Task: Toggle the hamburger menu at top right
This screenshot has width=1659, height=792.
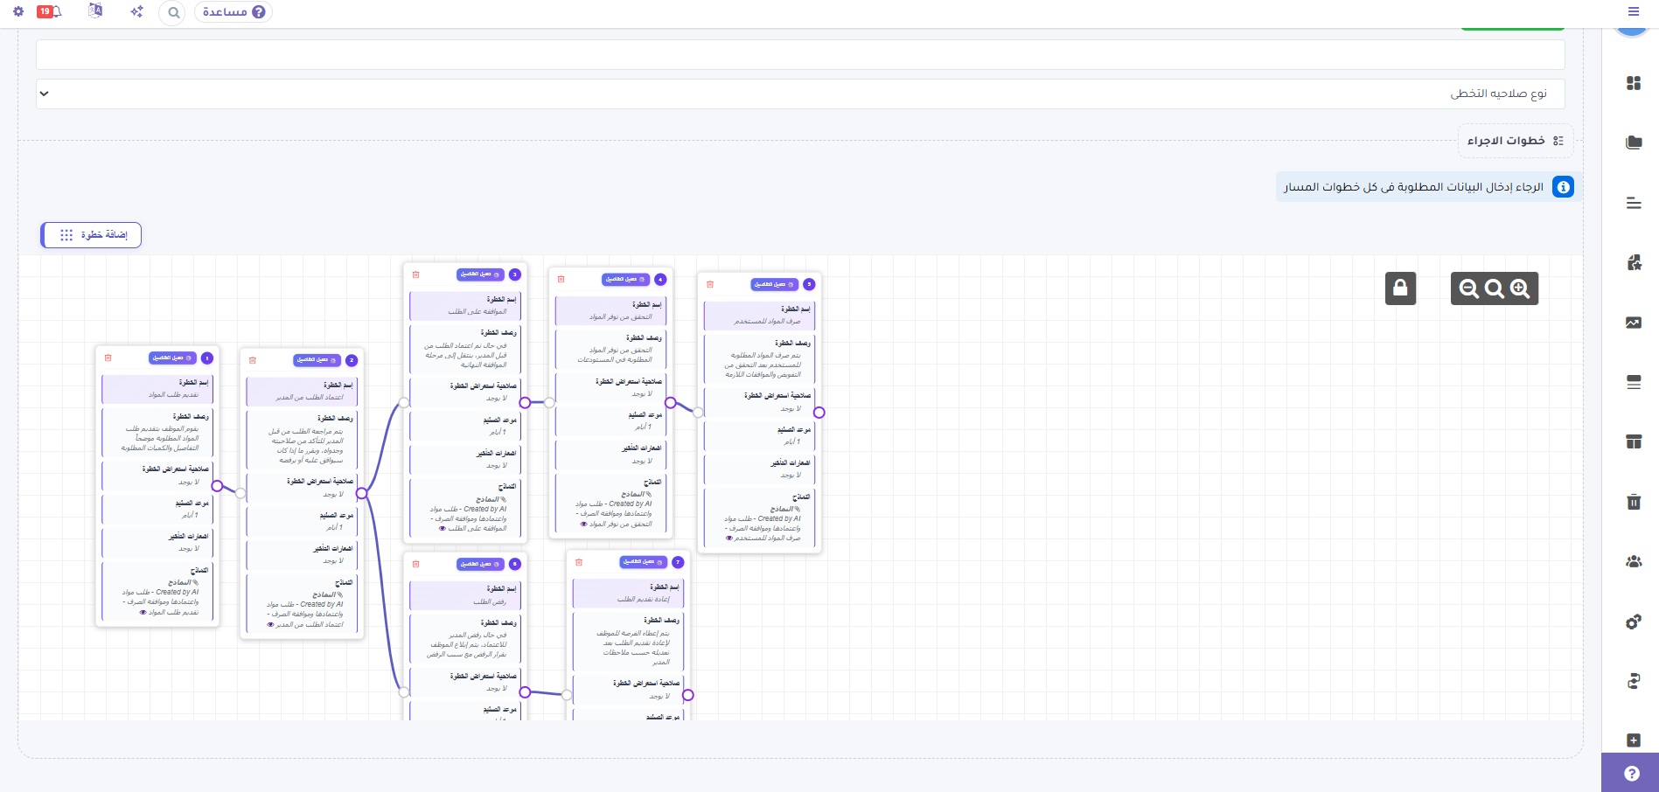Action: pyautogui.click(x=1634, y=11)
